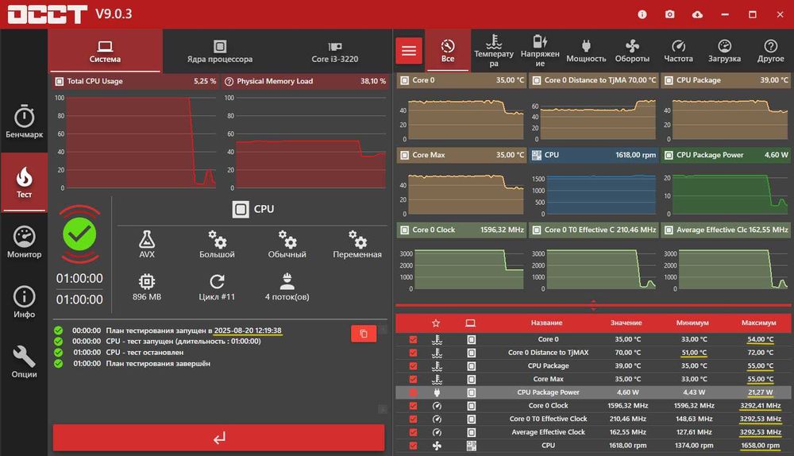Click the red splitter handle between graphs and table
Image resolution: width=794 pixels, height=456 pixels.
tap(593, 305)
